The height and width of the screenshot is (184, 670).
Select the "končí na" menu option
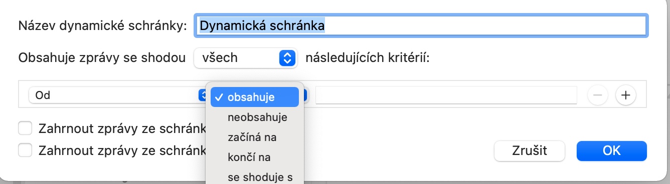(x=249, y=157)
